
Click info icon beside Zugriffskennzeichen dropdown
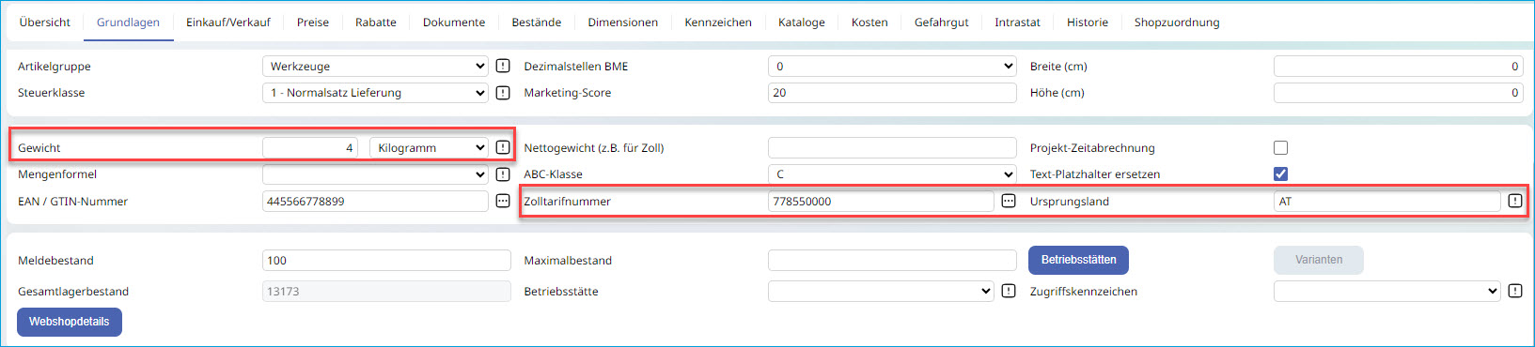[x=1515, y=291]
